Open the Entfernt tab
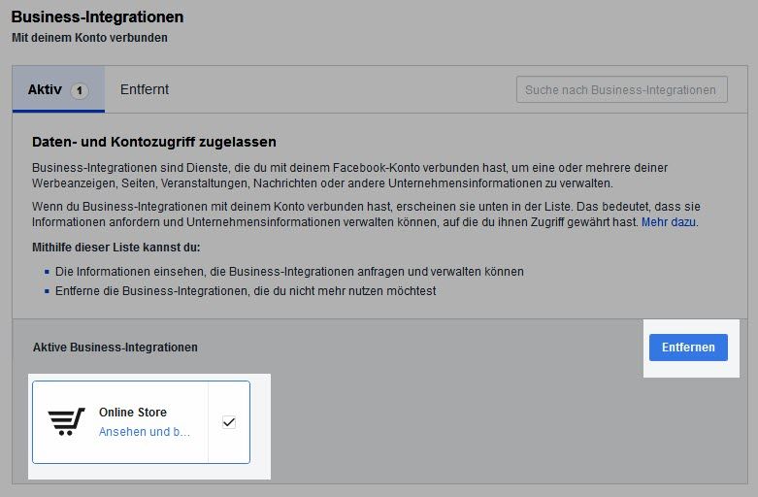This screenshot has width=758, height=497. pos(145,90)
